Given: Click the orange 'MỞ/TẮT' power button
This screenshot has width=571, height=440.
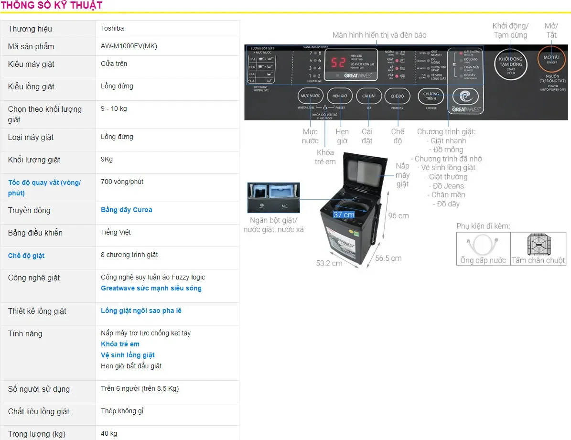Looking at the screenshot, I should [552, 59].
